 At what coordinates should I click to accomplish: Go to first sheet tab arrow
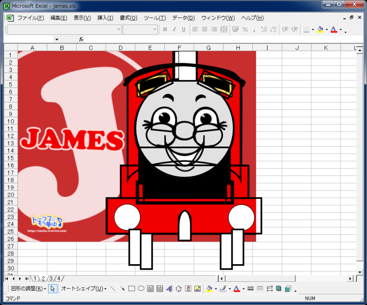coord(6,278)
